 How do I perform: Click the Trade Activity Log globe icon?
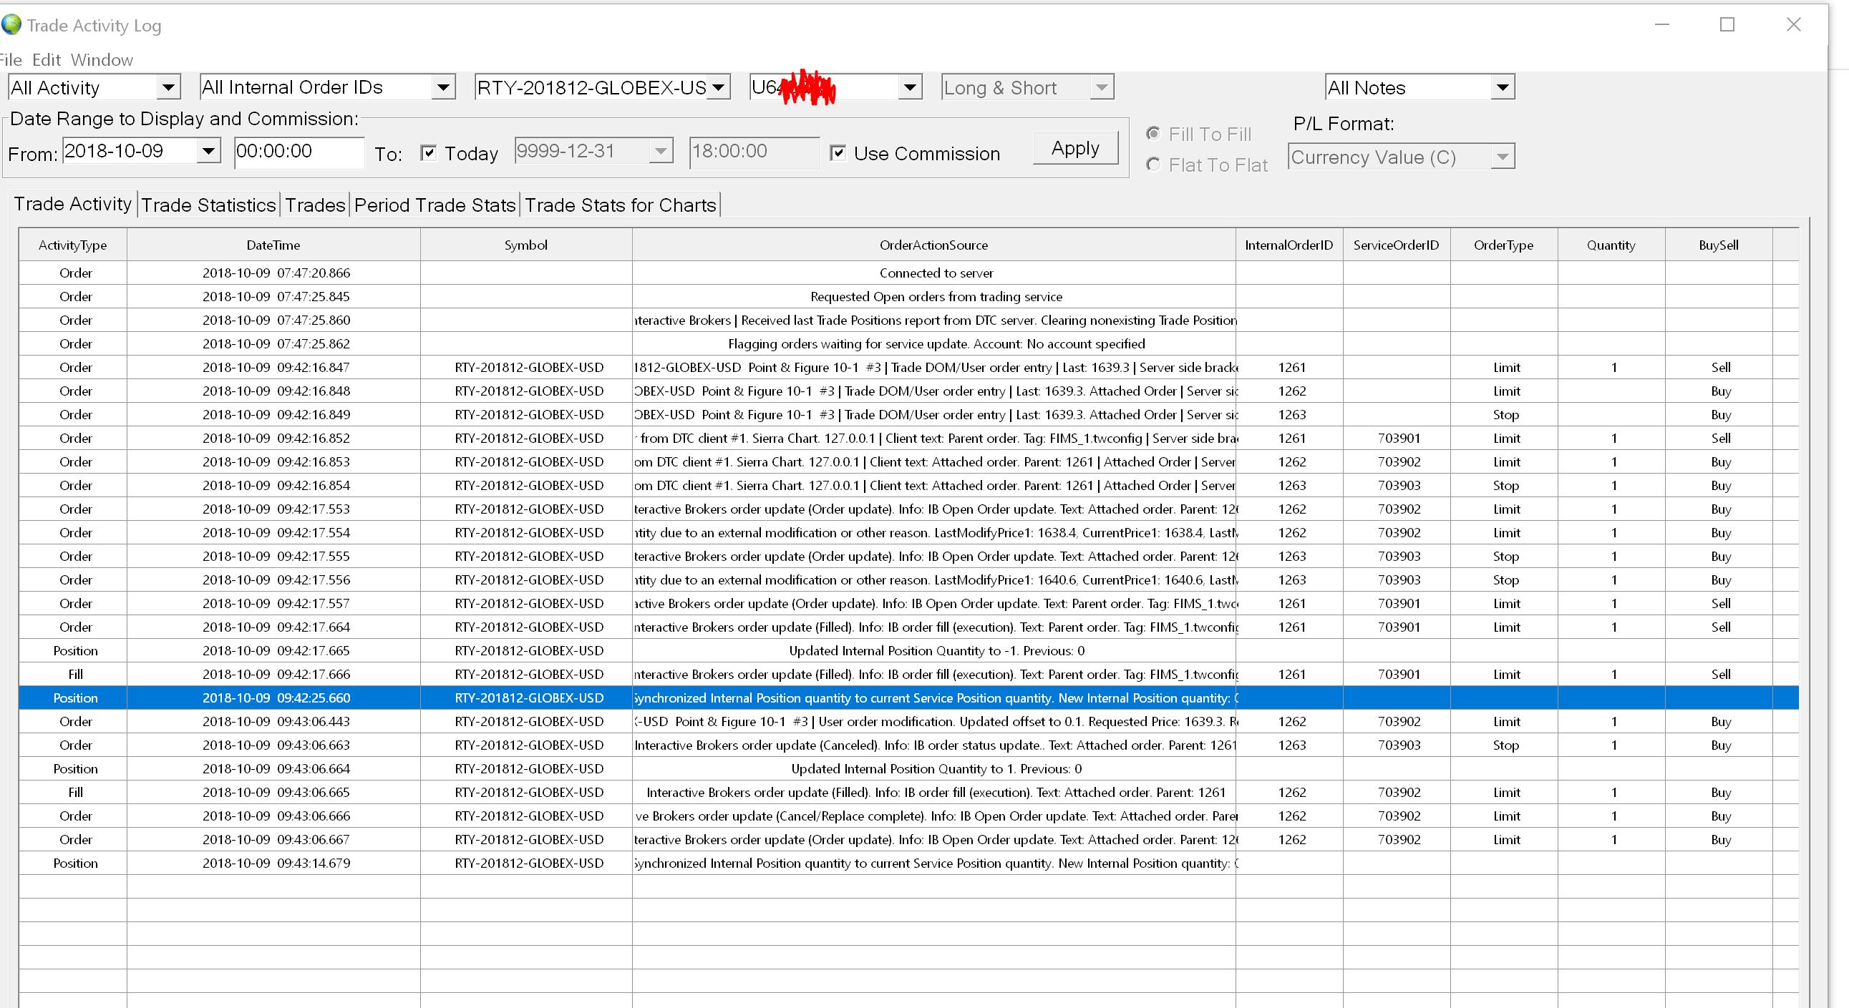coord(11,24)
